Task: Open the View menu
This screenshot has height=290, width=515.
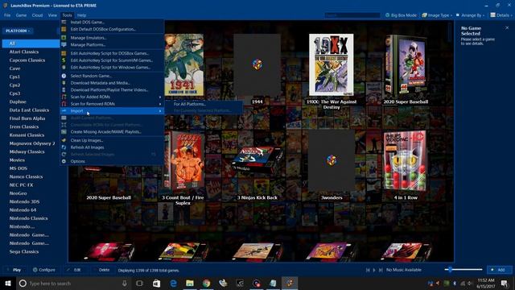Action: [x=52, y=15]
